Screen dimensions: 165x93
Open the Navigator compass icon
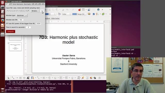point(98,10)
